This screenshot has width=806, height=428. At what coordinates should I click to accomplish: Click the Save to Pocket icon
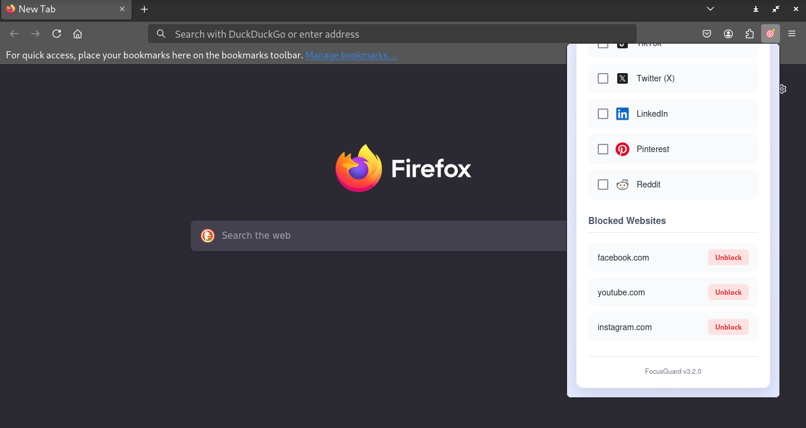click(x=707, y=34)
